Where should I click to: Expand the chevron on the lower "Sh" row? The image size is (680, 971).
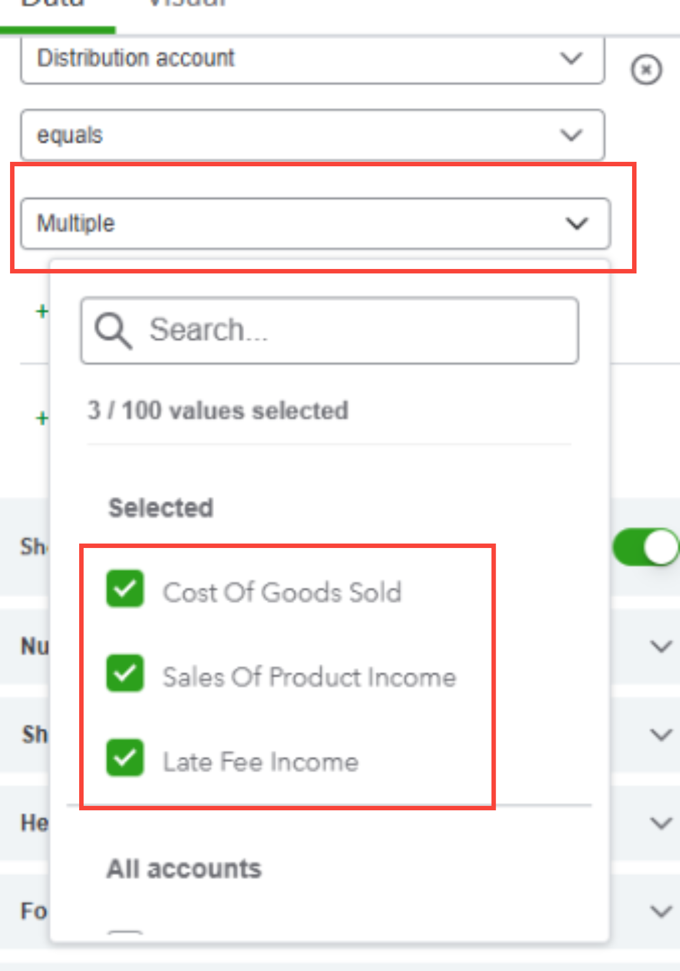point(661,734)
